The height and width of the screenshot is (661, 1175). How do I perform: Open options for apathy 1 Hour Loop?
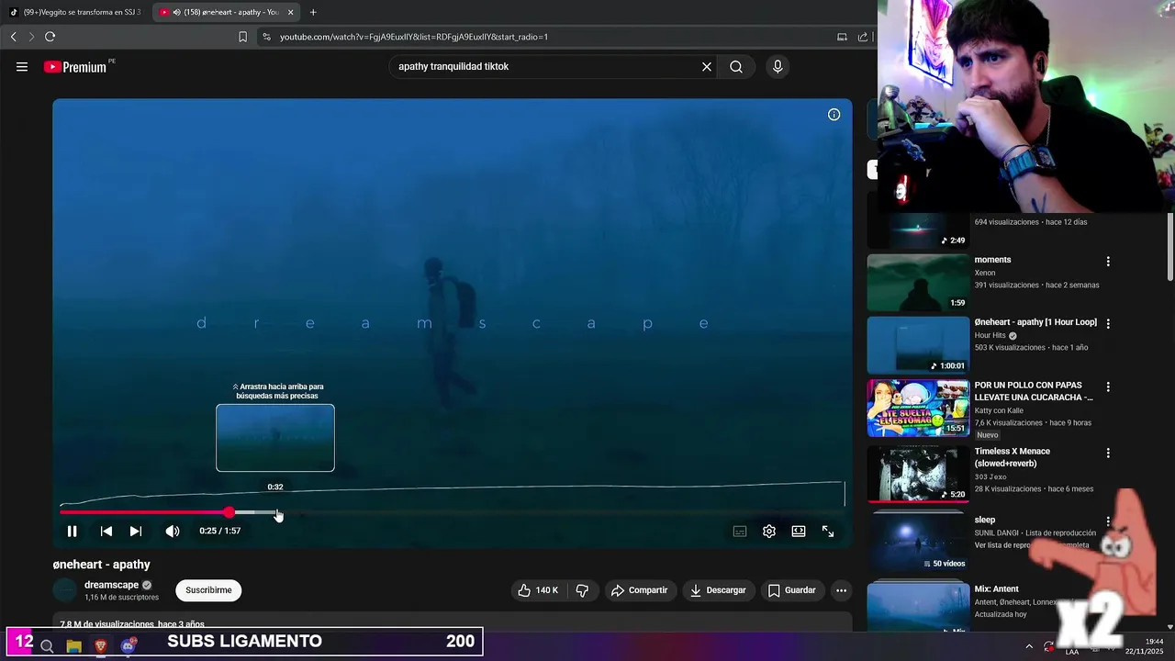[x=1108, y=324]
